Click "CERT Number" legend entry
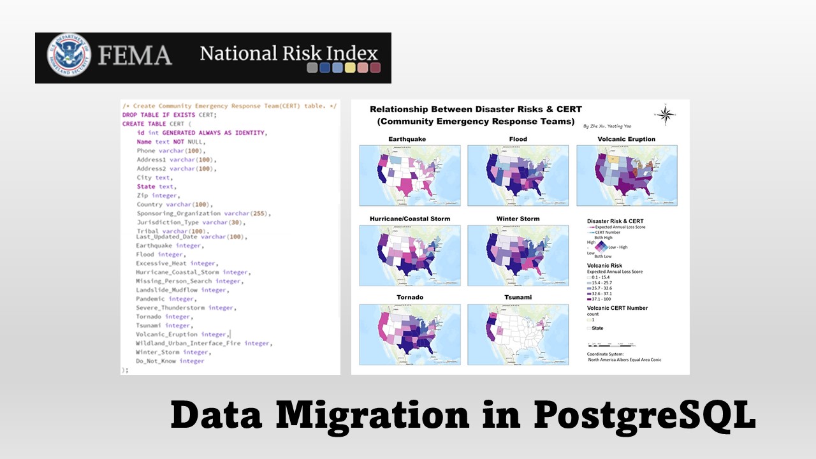The image size is (816, 459). (x=607, y=233)
